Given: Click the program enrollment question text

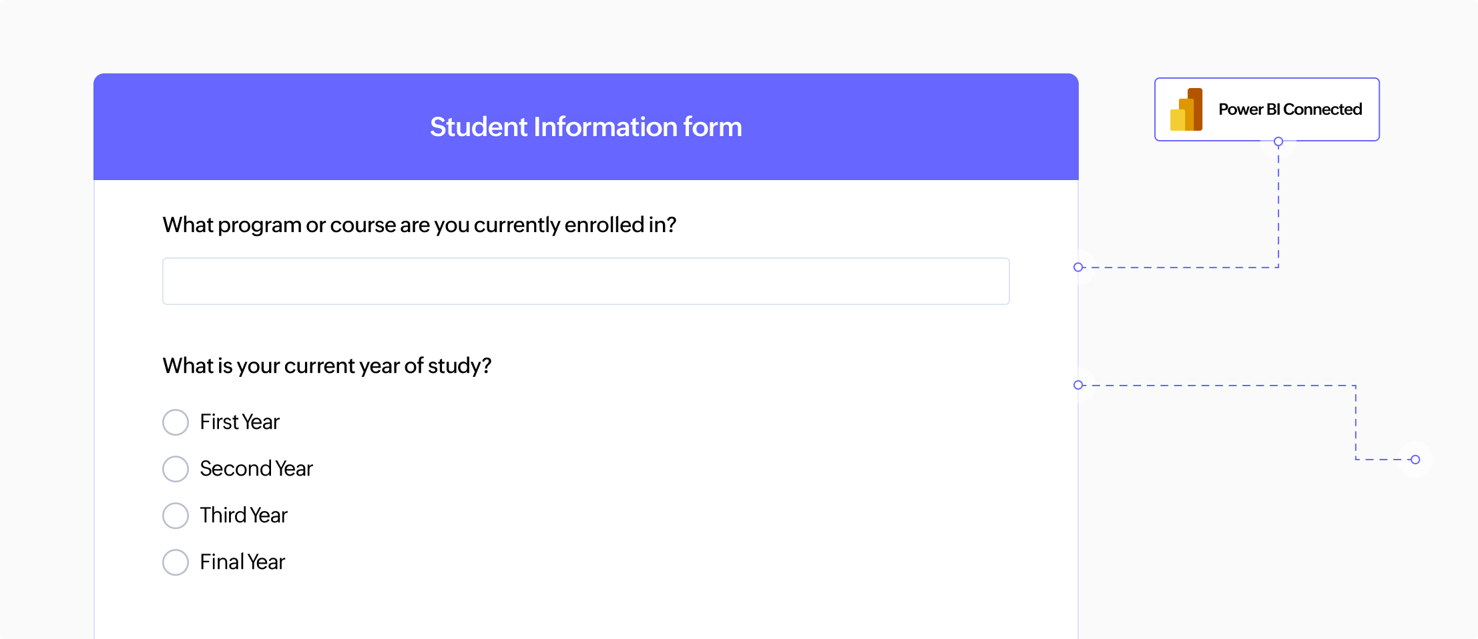Looking at the screenshot, I should [x=419, y=225].
